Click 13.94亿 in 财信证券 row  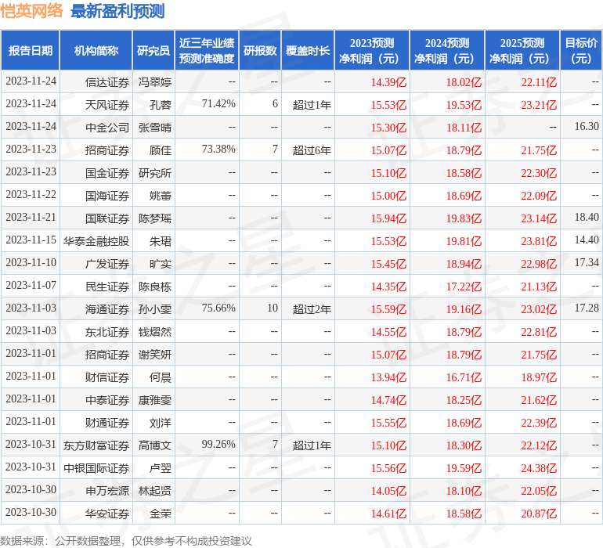click(388, 377)
